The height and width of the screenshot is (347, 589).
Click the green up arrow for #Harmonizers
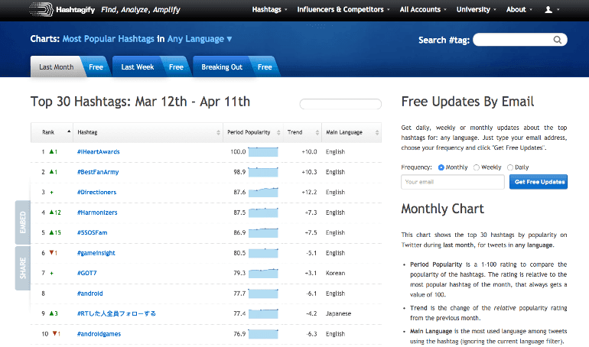[51, 212]
